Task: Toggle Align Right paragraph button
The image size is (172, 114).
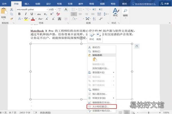Action: pos(87,14)
